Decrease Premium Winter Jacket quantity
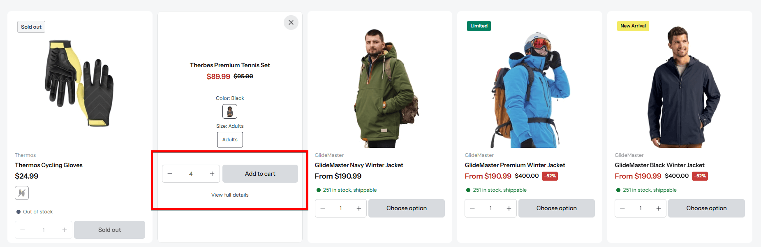 click(x=473, y=208)
